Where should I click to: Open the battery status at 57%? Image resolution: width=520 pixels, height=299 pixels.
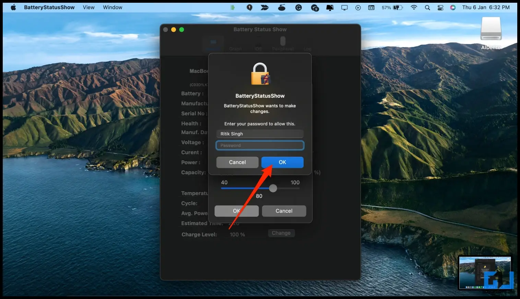coord(392,8)
